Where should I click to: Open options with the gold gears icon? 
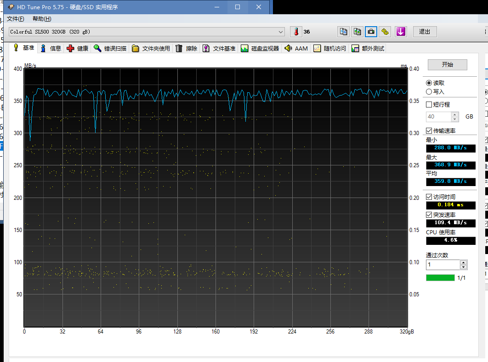[x=385, y=32]
